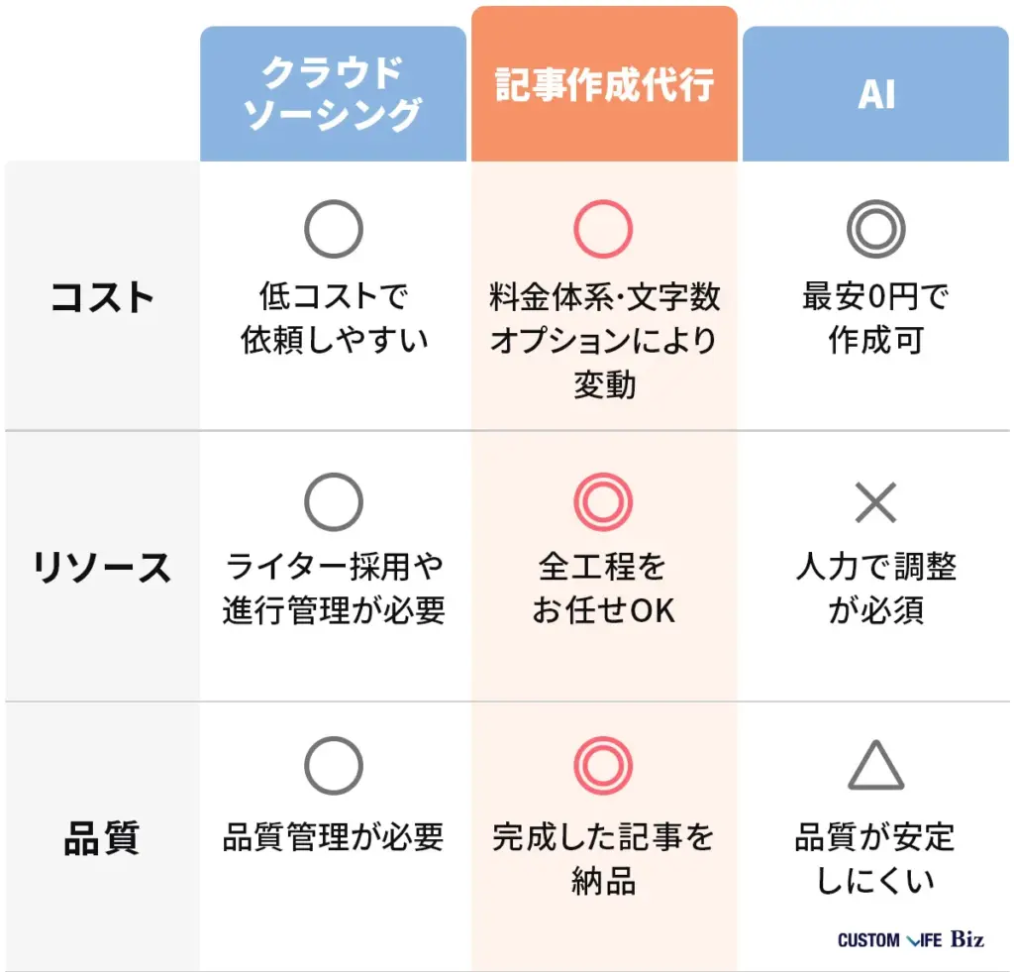The image size is (1014, 972).
Task: Click the text 品質が安定しにくい
Action: (x=875, y=859)
